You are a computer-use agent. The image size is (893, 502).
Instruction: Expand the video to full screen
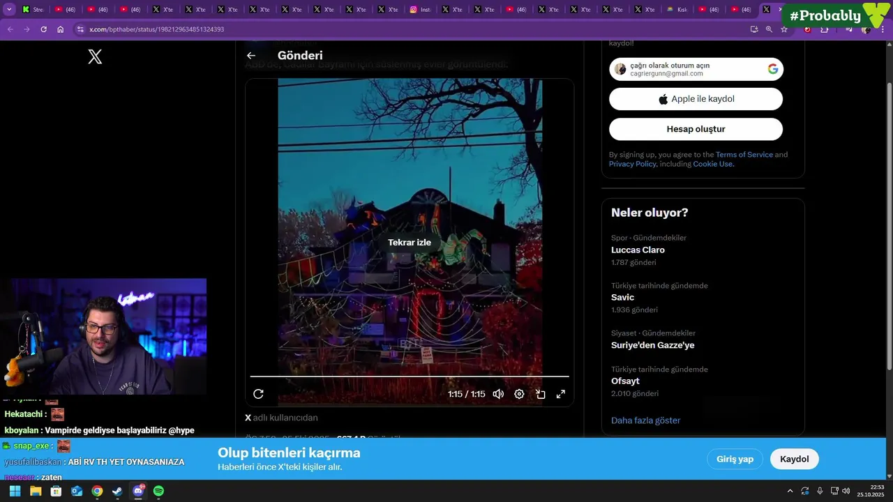[x=560, y=394]
